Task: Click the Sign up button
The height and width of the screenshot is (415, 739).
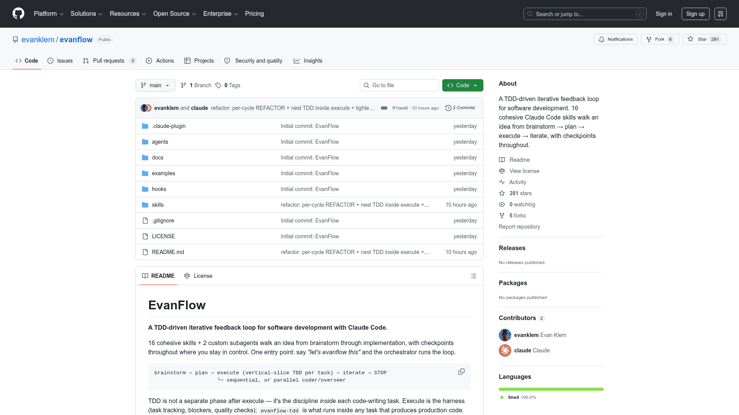Action: [695, 14]
